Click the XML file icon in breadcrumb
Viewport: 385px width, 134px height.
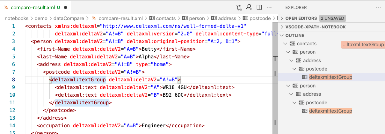point(94,19)
